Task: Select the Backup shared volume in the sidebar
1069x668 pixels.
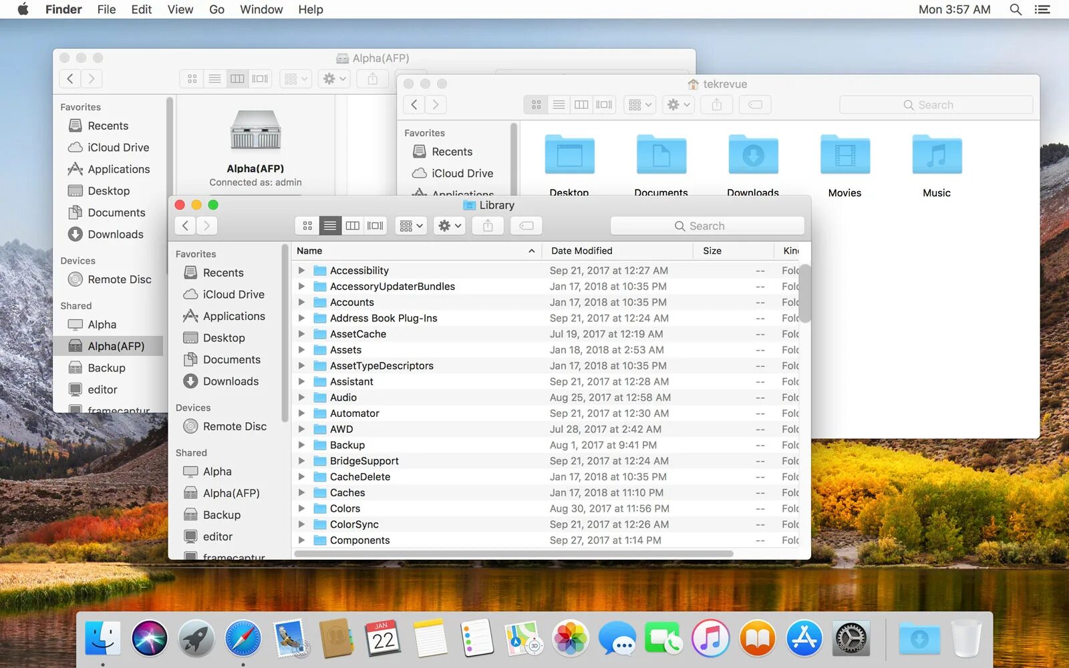Action: point(222,514)
